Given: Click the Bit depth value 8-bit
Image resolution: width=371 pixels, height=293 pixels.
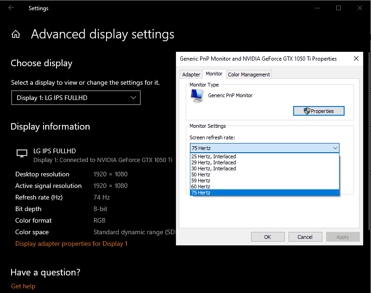Looking at the screenshot, I should 101,209.
